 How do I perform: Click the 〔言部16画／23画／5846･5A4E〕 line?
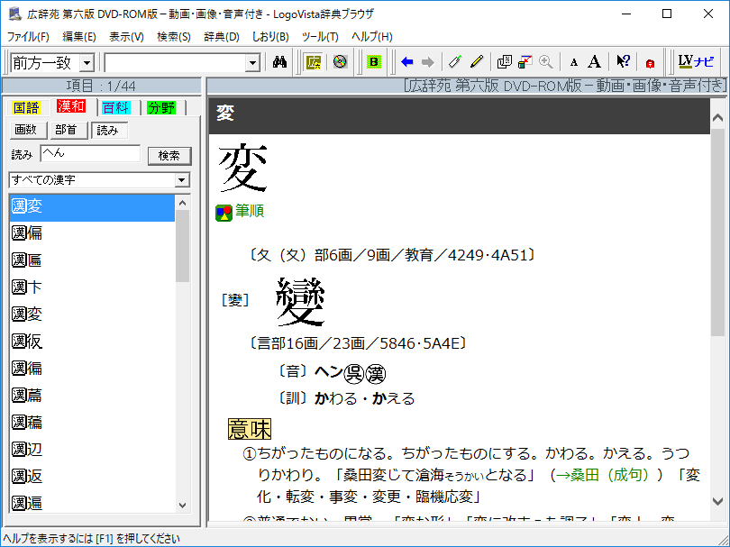coord(358,343)
